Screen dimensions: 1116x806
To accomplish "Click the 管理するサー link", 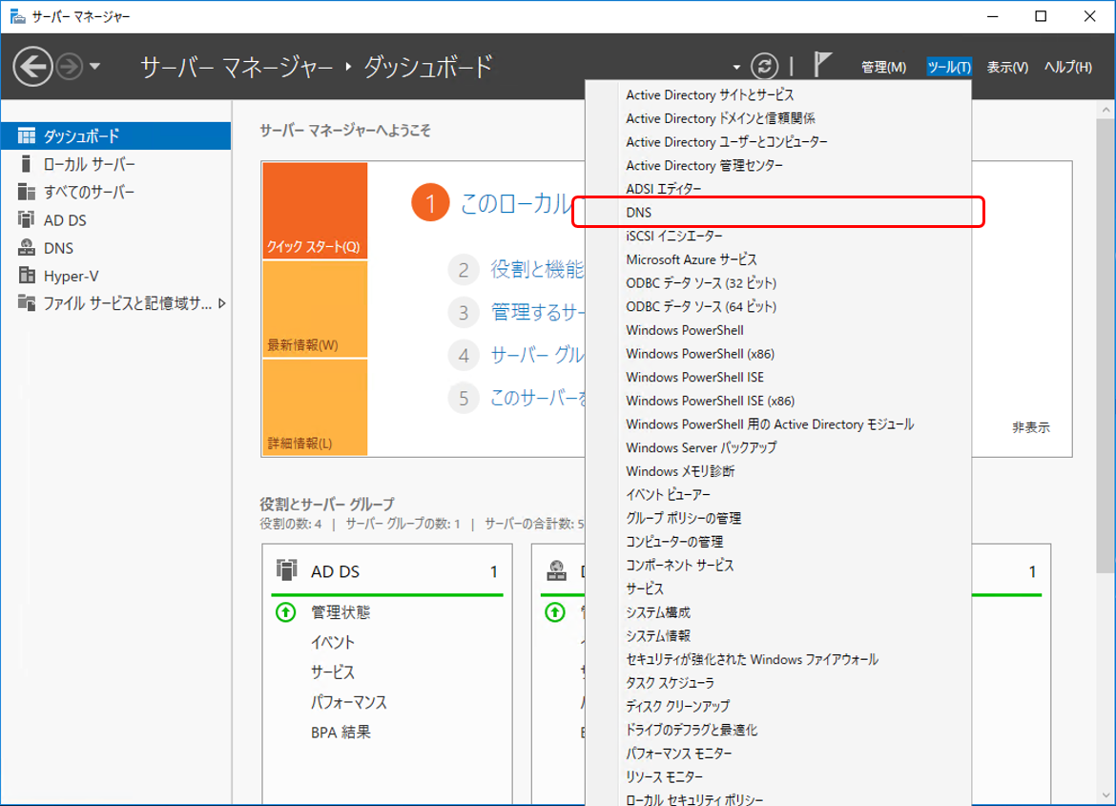I will coord(537,311).
